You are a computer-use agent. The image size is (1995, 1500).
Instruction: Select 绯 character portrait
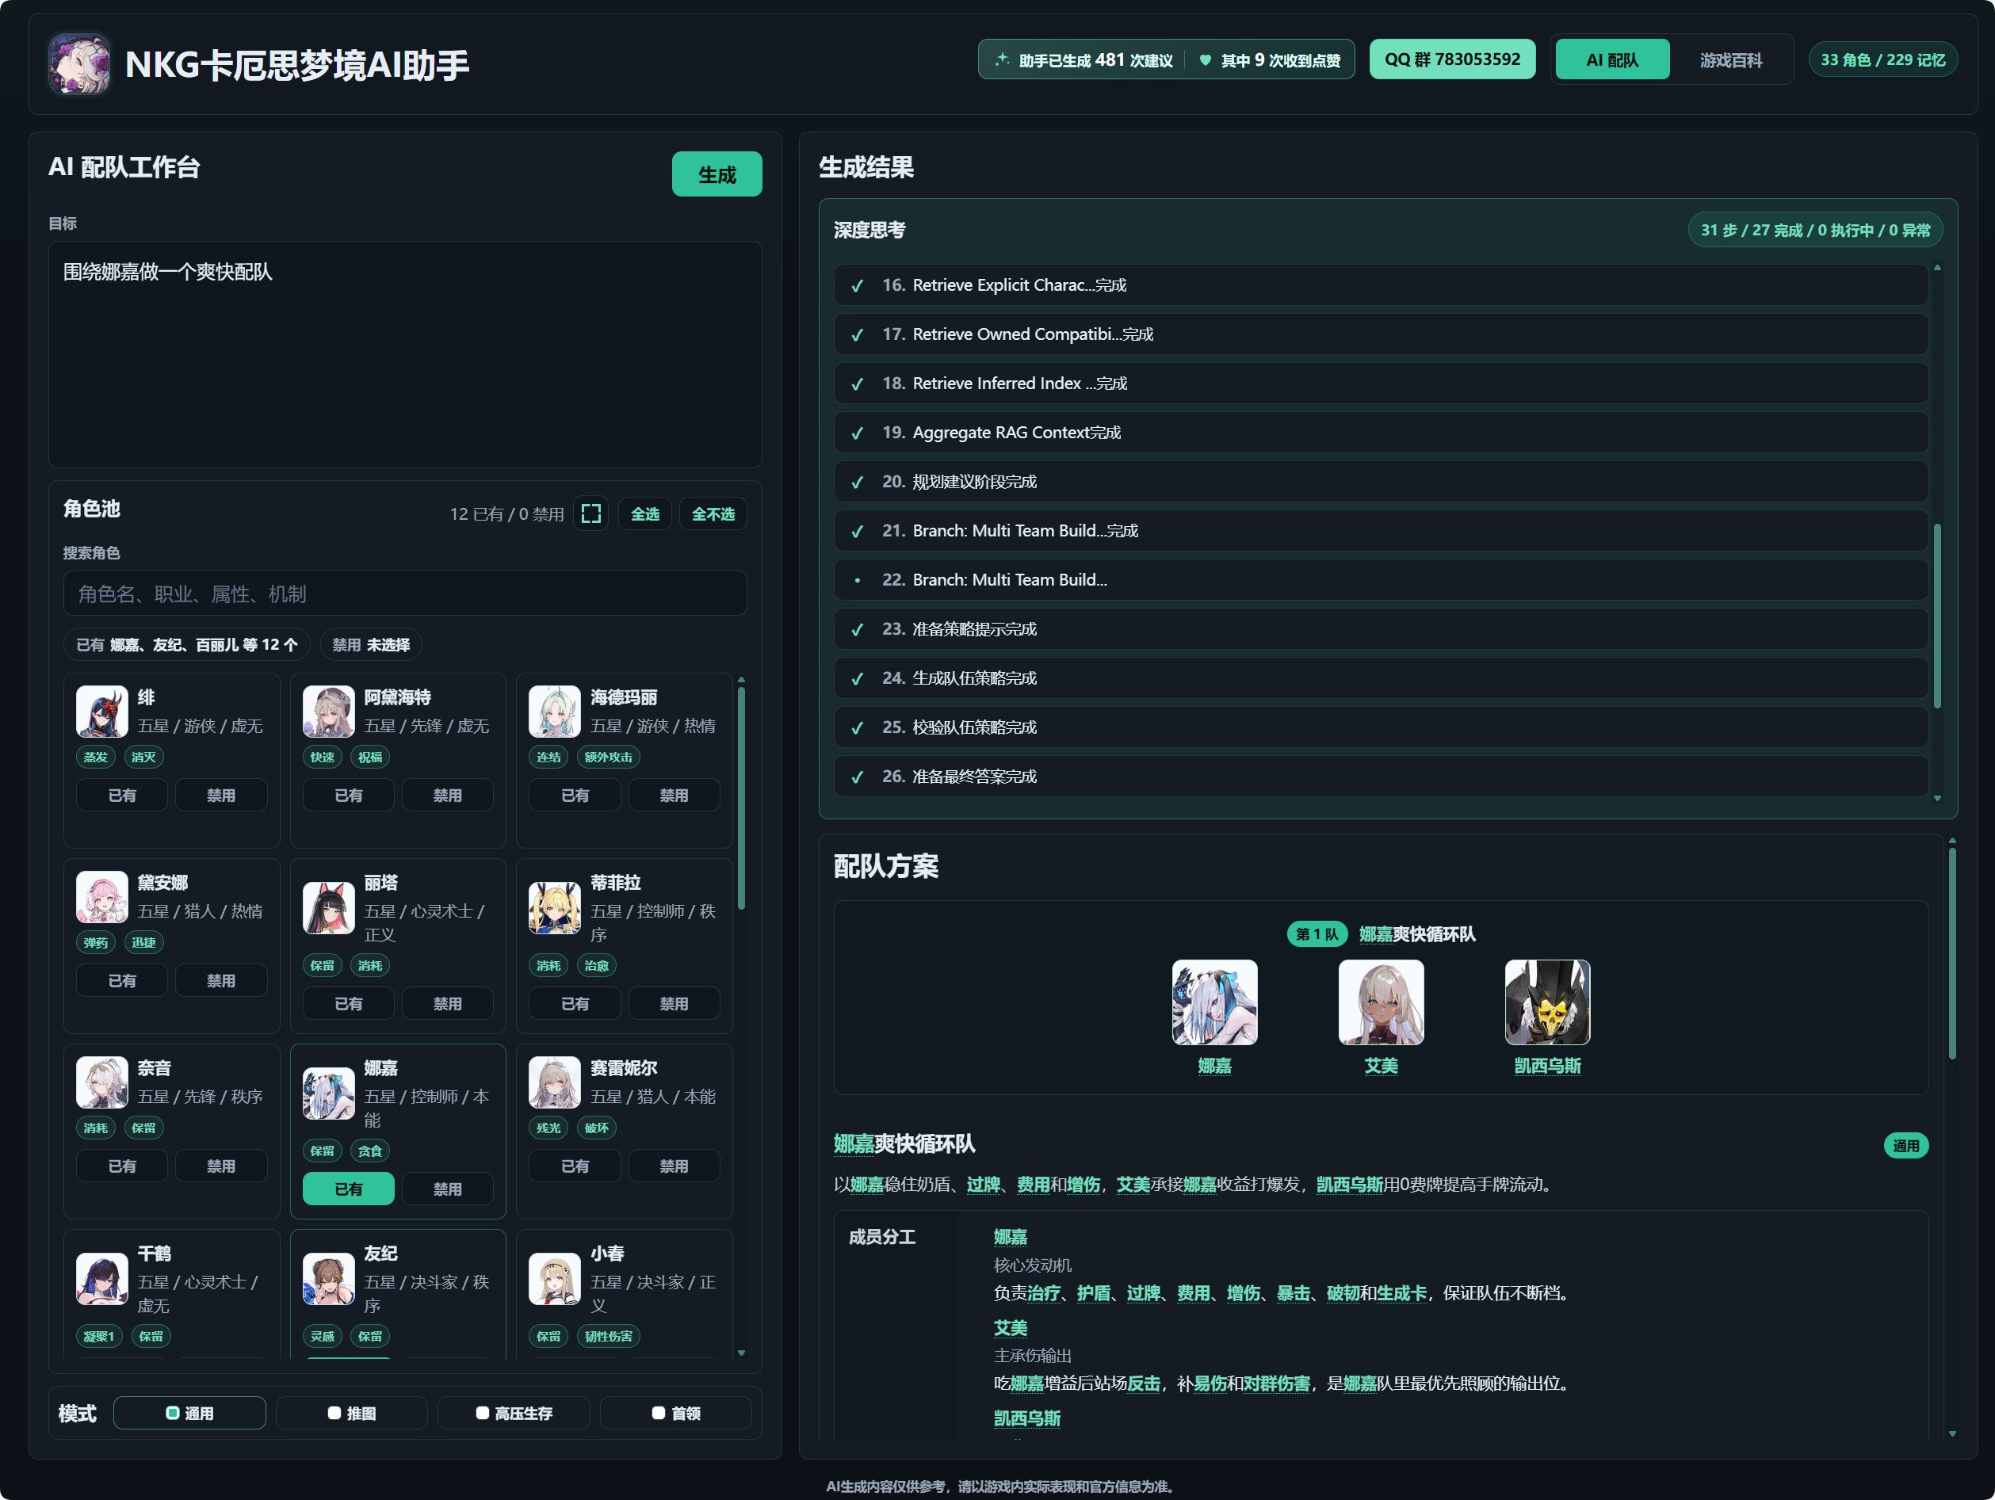pyautogui.click(x=102, y=712)
